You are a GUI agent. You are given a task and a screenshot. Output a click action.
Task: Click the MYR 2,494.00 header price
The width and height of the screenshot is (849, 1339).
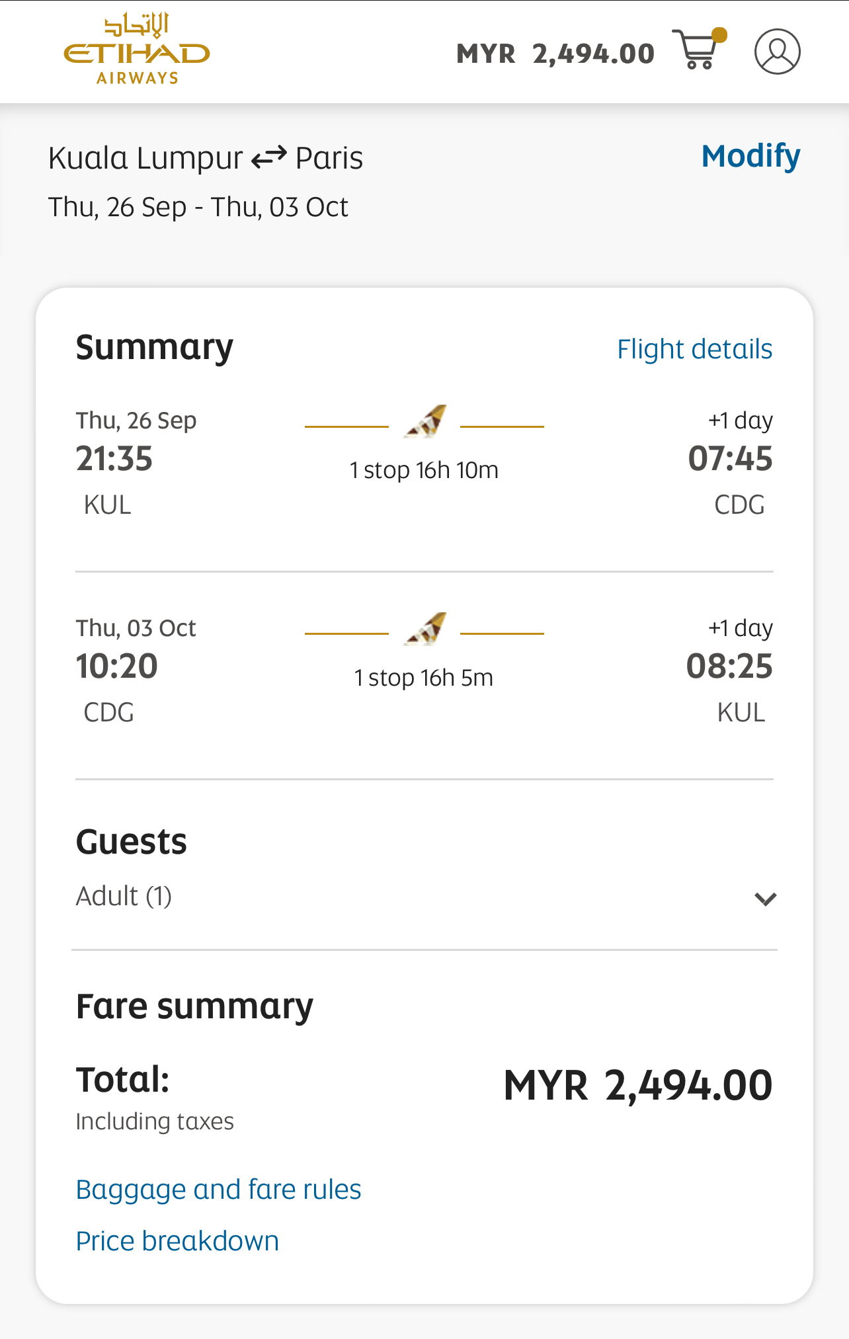[555, 54]
